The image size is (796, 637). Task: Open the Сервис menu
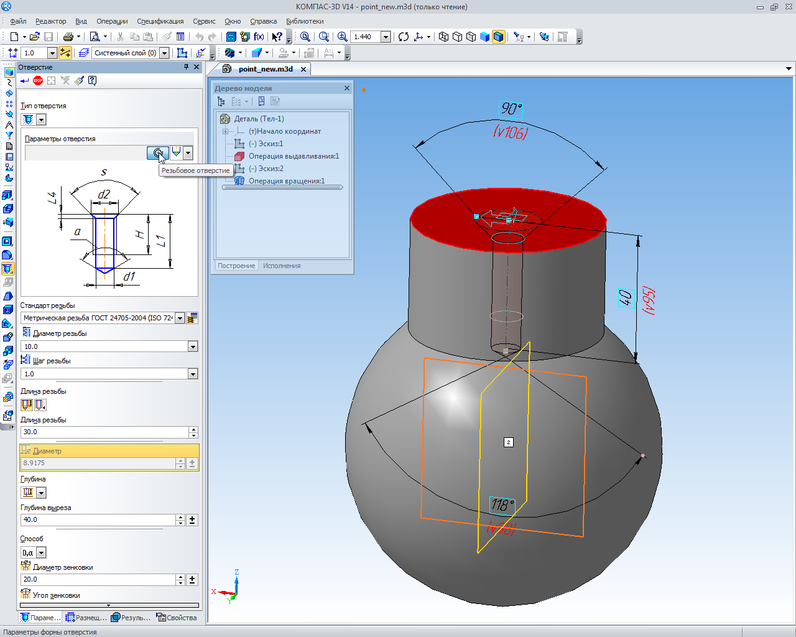[205, 21]
